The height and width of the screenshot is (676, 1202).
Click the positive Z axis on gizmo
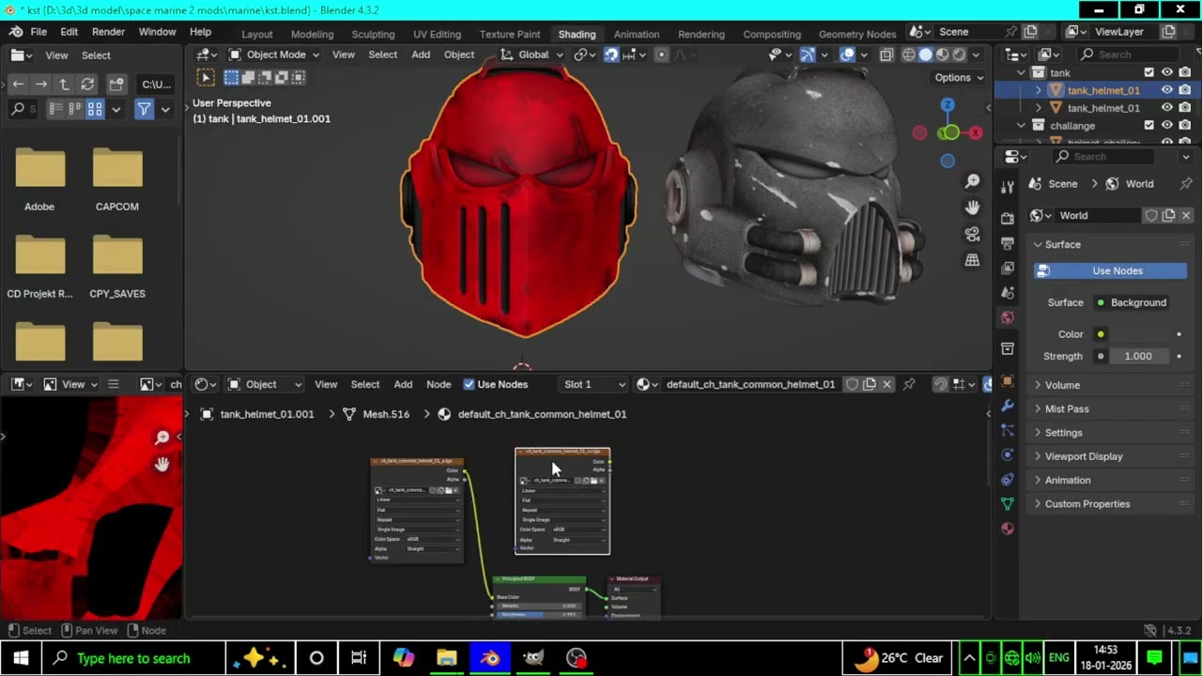click(x=948, y=105)
